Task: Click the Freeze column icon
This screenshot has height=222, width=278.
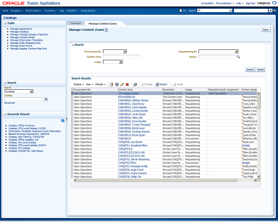Action: (143, 85)
